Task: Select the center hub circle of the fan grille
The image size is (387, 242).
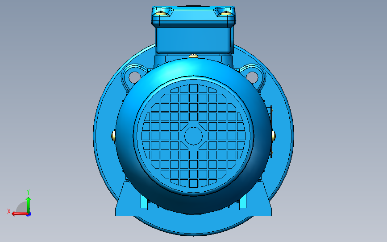Action: coord(193,136)
